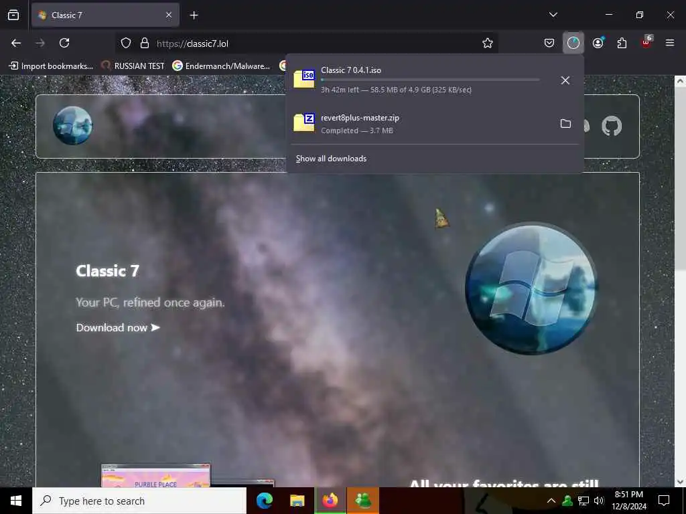Click the Classic 7 site logo orb
This screenshot has width=686, height=514.
tap(72, 125)
